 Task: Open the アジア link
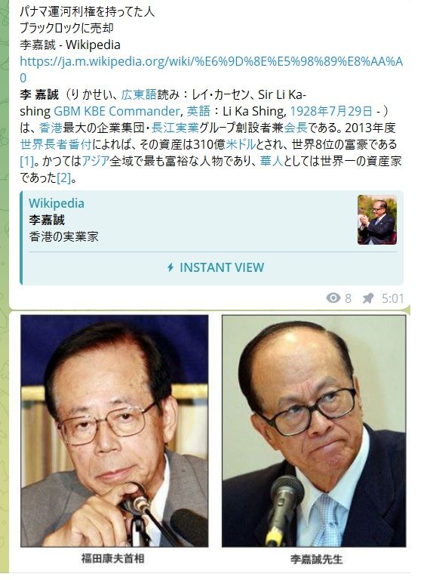pos(96,162)
